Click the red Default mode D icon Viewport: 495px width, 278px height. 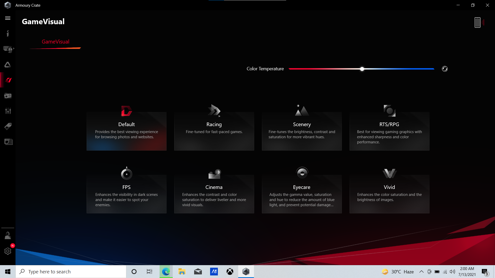click(x=127, y=111)
